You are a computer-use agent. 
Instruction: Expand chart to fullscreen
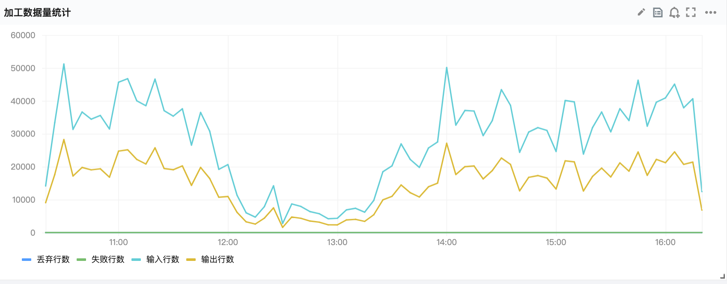(x=691, y=12)
